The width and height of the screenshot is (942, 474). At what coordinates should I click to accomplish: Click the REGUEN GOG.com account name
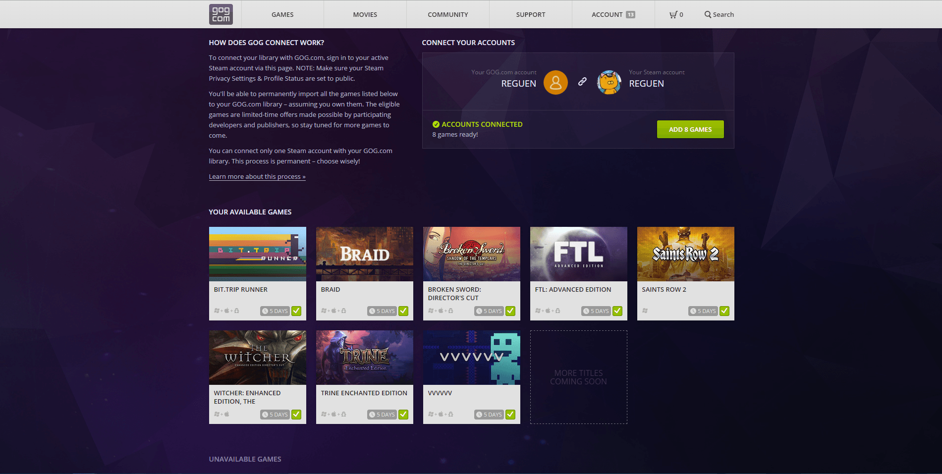(519, 84)
